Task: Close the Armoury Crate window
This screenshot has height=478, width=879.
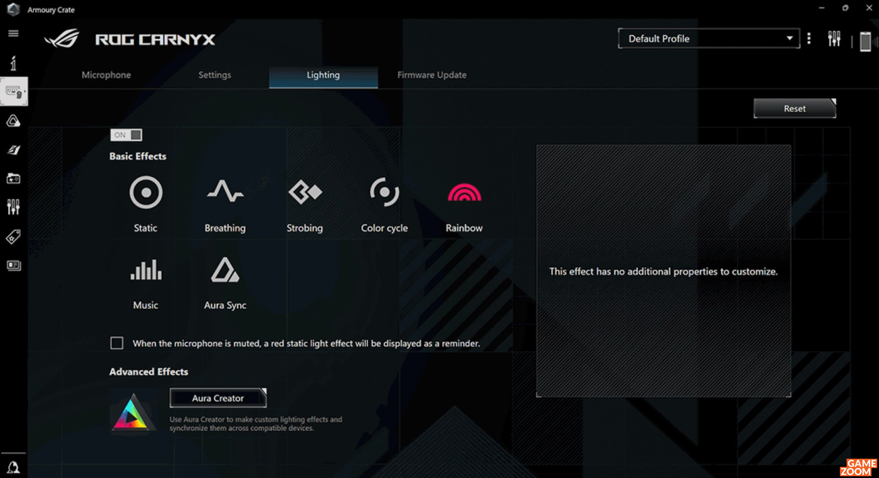Action: point(869,8)
